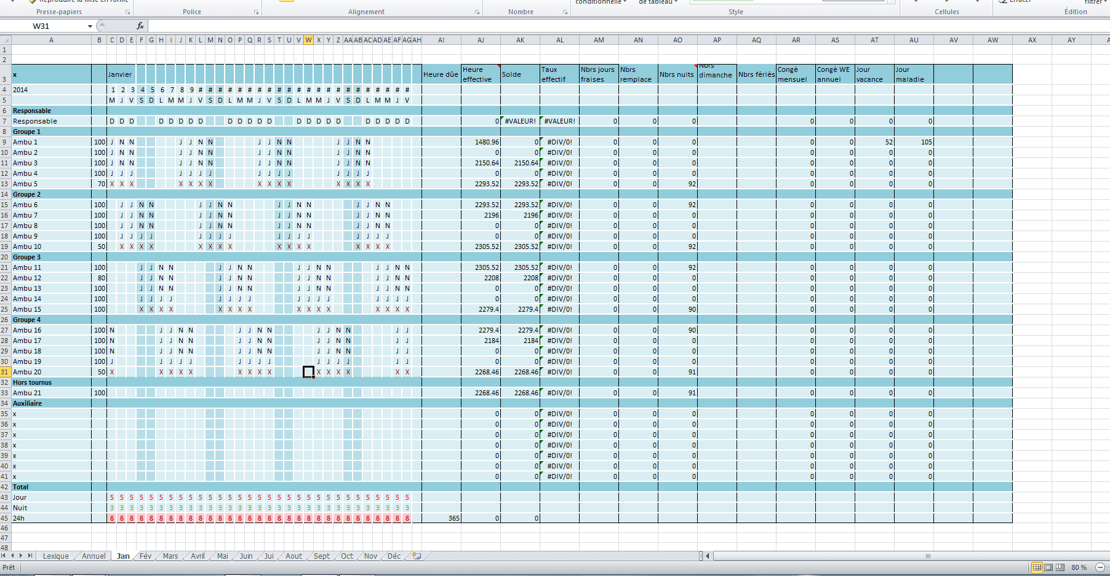Image resolution: width=1110 pixels, height=576 pixels.
Task: Click the horizontal scrollbar thumb
Action: 928,556
